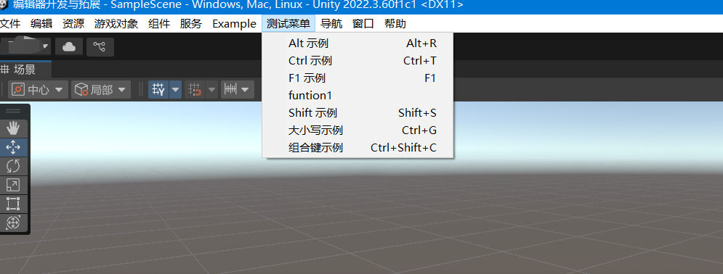This screenshot has height=274, width=723.
Task: Open grid snapping settings dropdown arrow
Action: 211,90
